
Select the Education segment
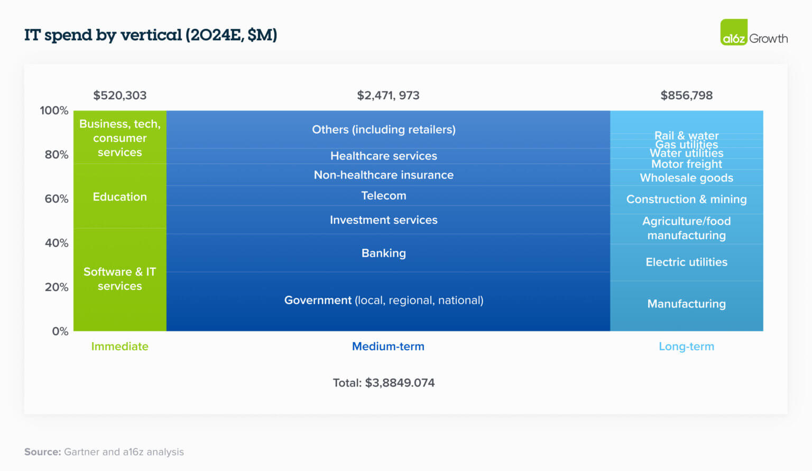120,196
